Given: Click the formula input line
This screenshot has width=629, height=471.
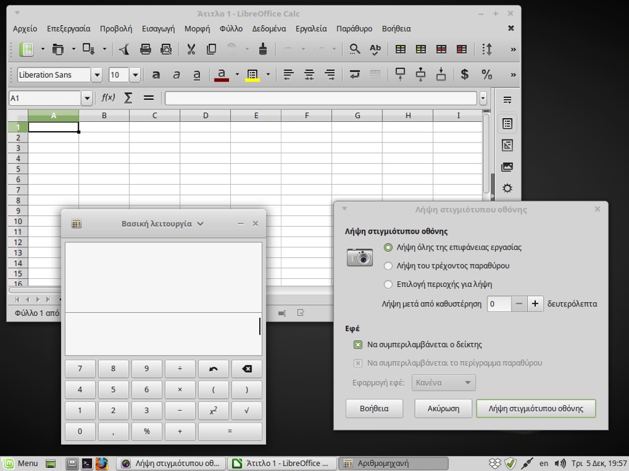Looking at the screenshot, I should click(x=321, y=98).
